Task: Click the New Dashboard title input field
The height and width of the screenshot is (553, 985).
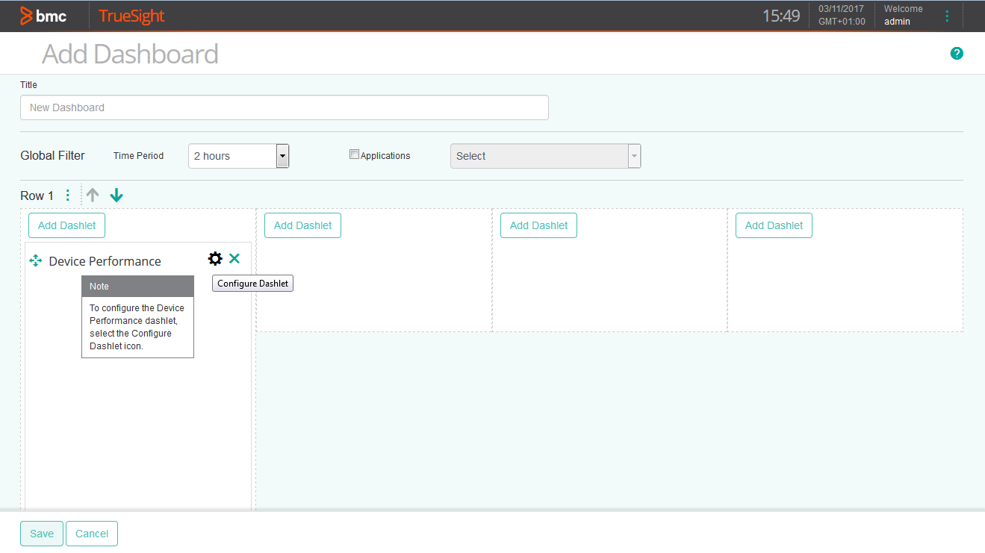Action: coord(284,107)
